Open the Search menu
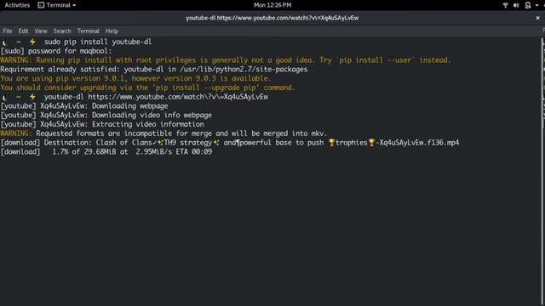 tap(62, 31)
